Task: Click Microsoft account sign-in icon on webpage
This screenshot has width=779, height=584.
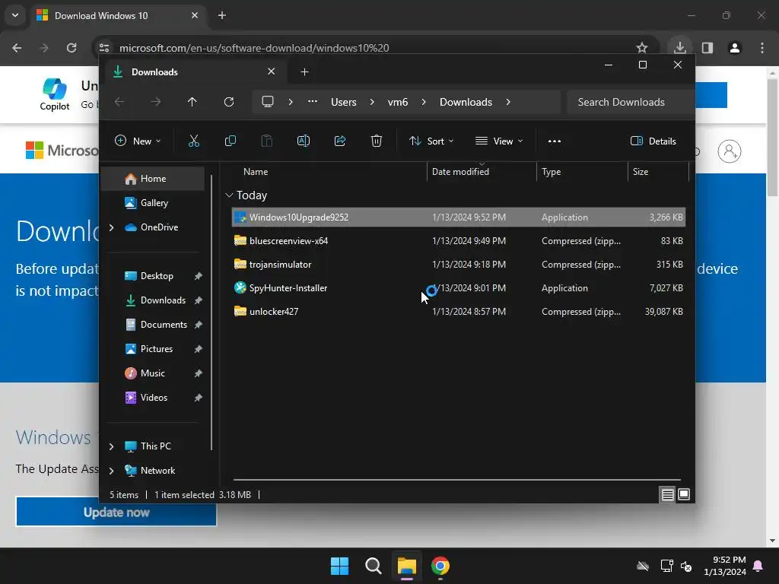Action: tap(730, 151)
